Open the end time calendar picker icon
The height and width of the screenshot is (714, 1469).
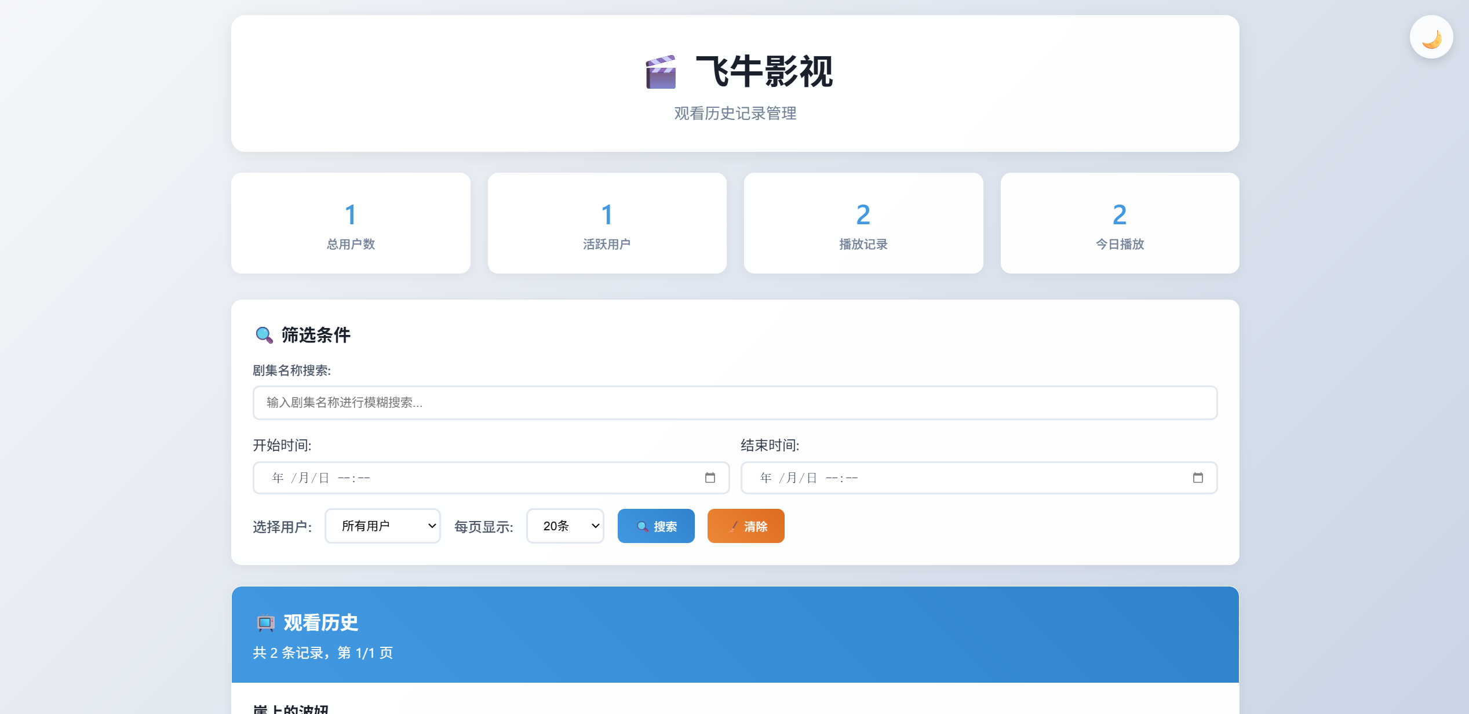[x=1198, y=478]
